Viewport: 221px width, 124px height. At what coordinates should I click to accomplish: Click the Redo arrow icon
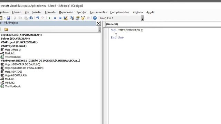[x=43, y=18]
